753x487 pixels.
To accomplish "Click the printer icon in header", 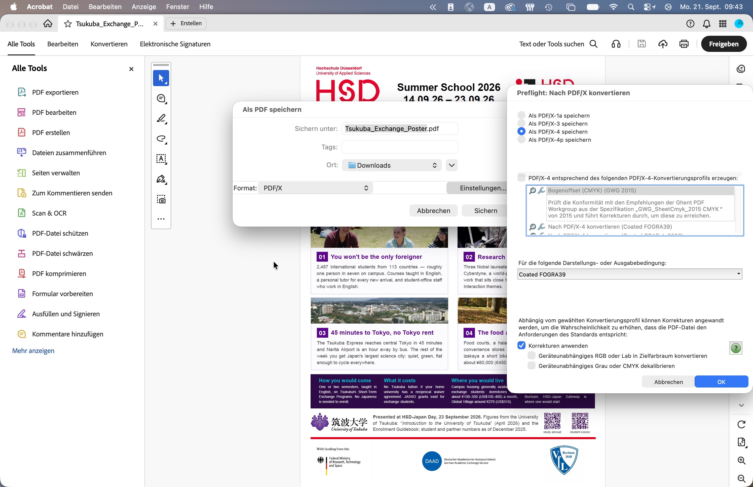I will pyautogui.click(x=684, y=44).
